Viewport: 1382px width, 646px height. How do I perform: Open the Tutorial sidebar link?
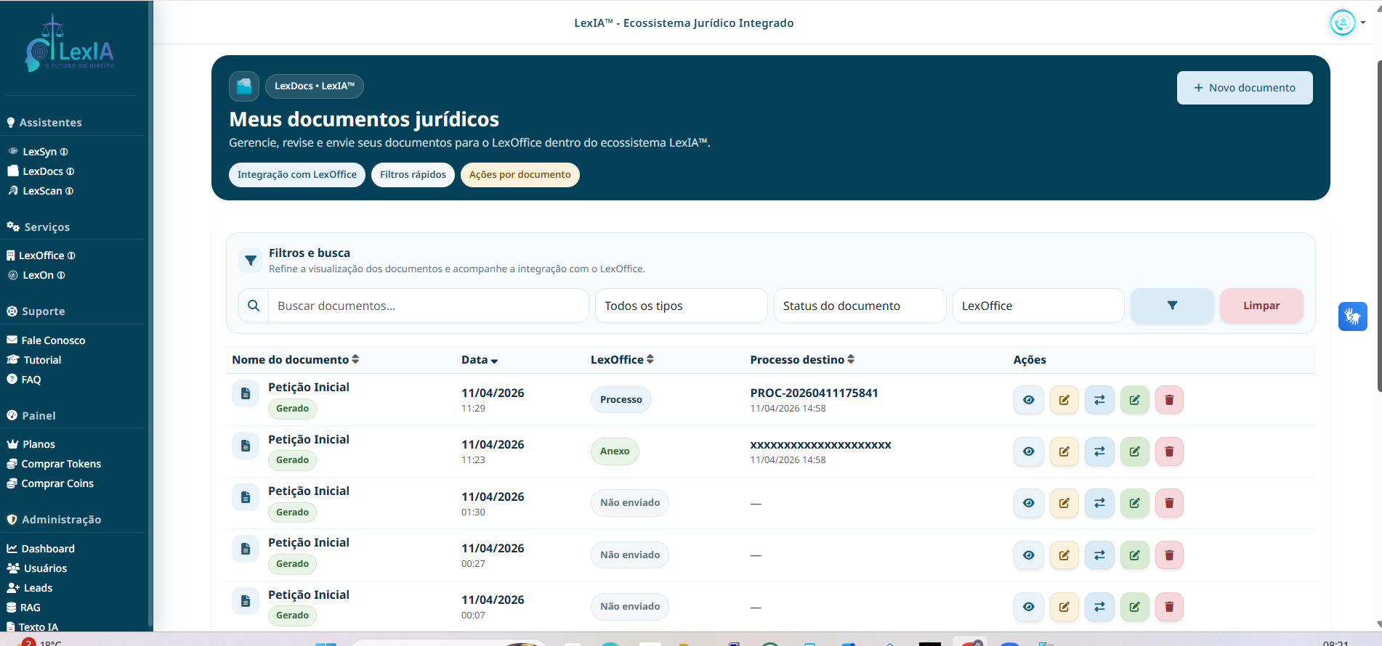coord(34,360)
